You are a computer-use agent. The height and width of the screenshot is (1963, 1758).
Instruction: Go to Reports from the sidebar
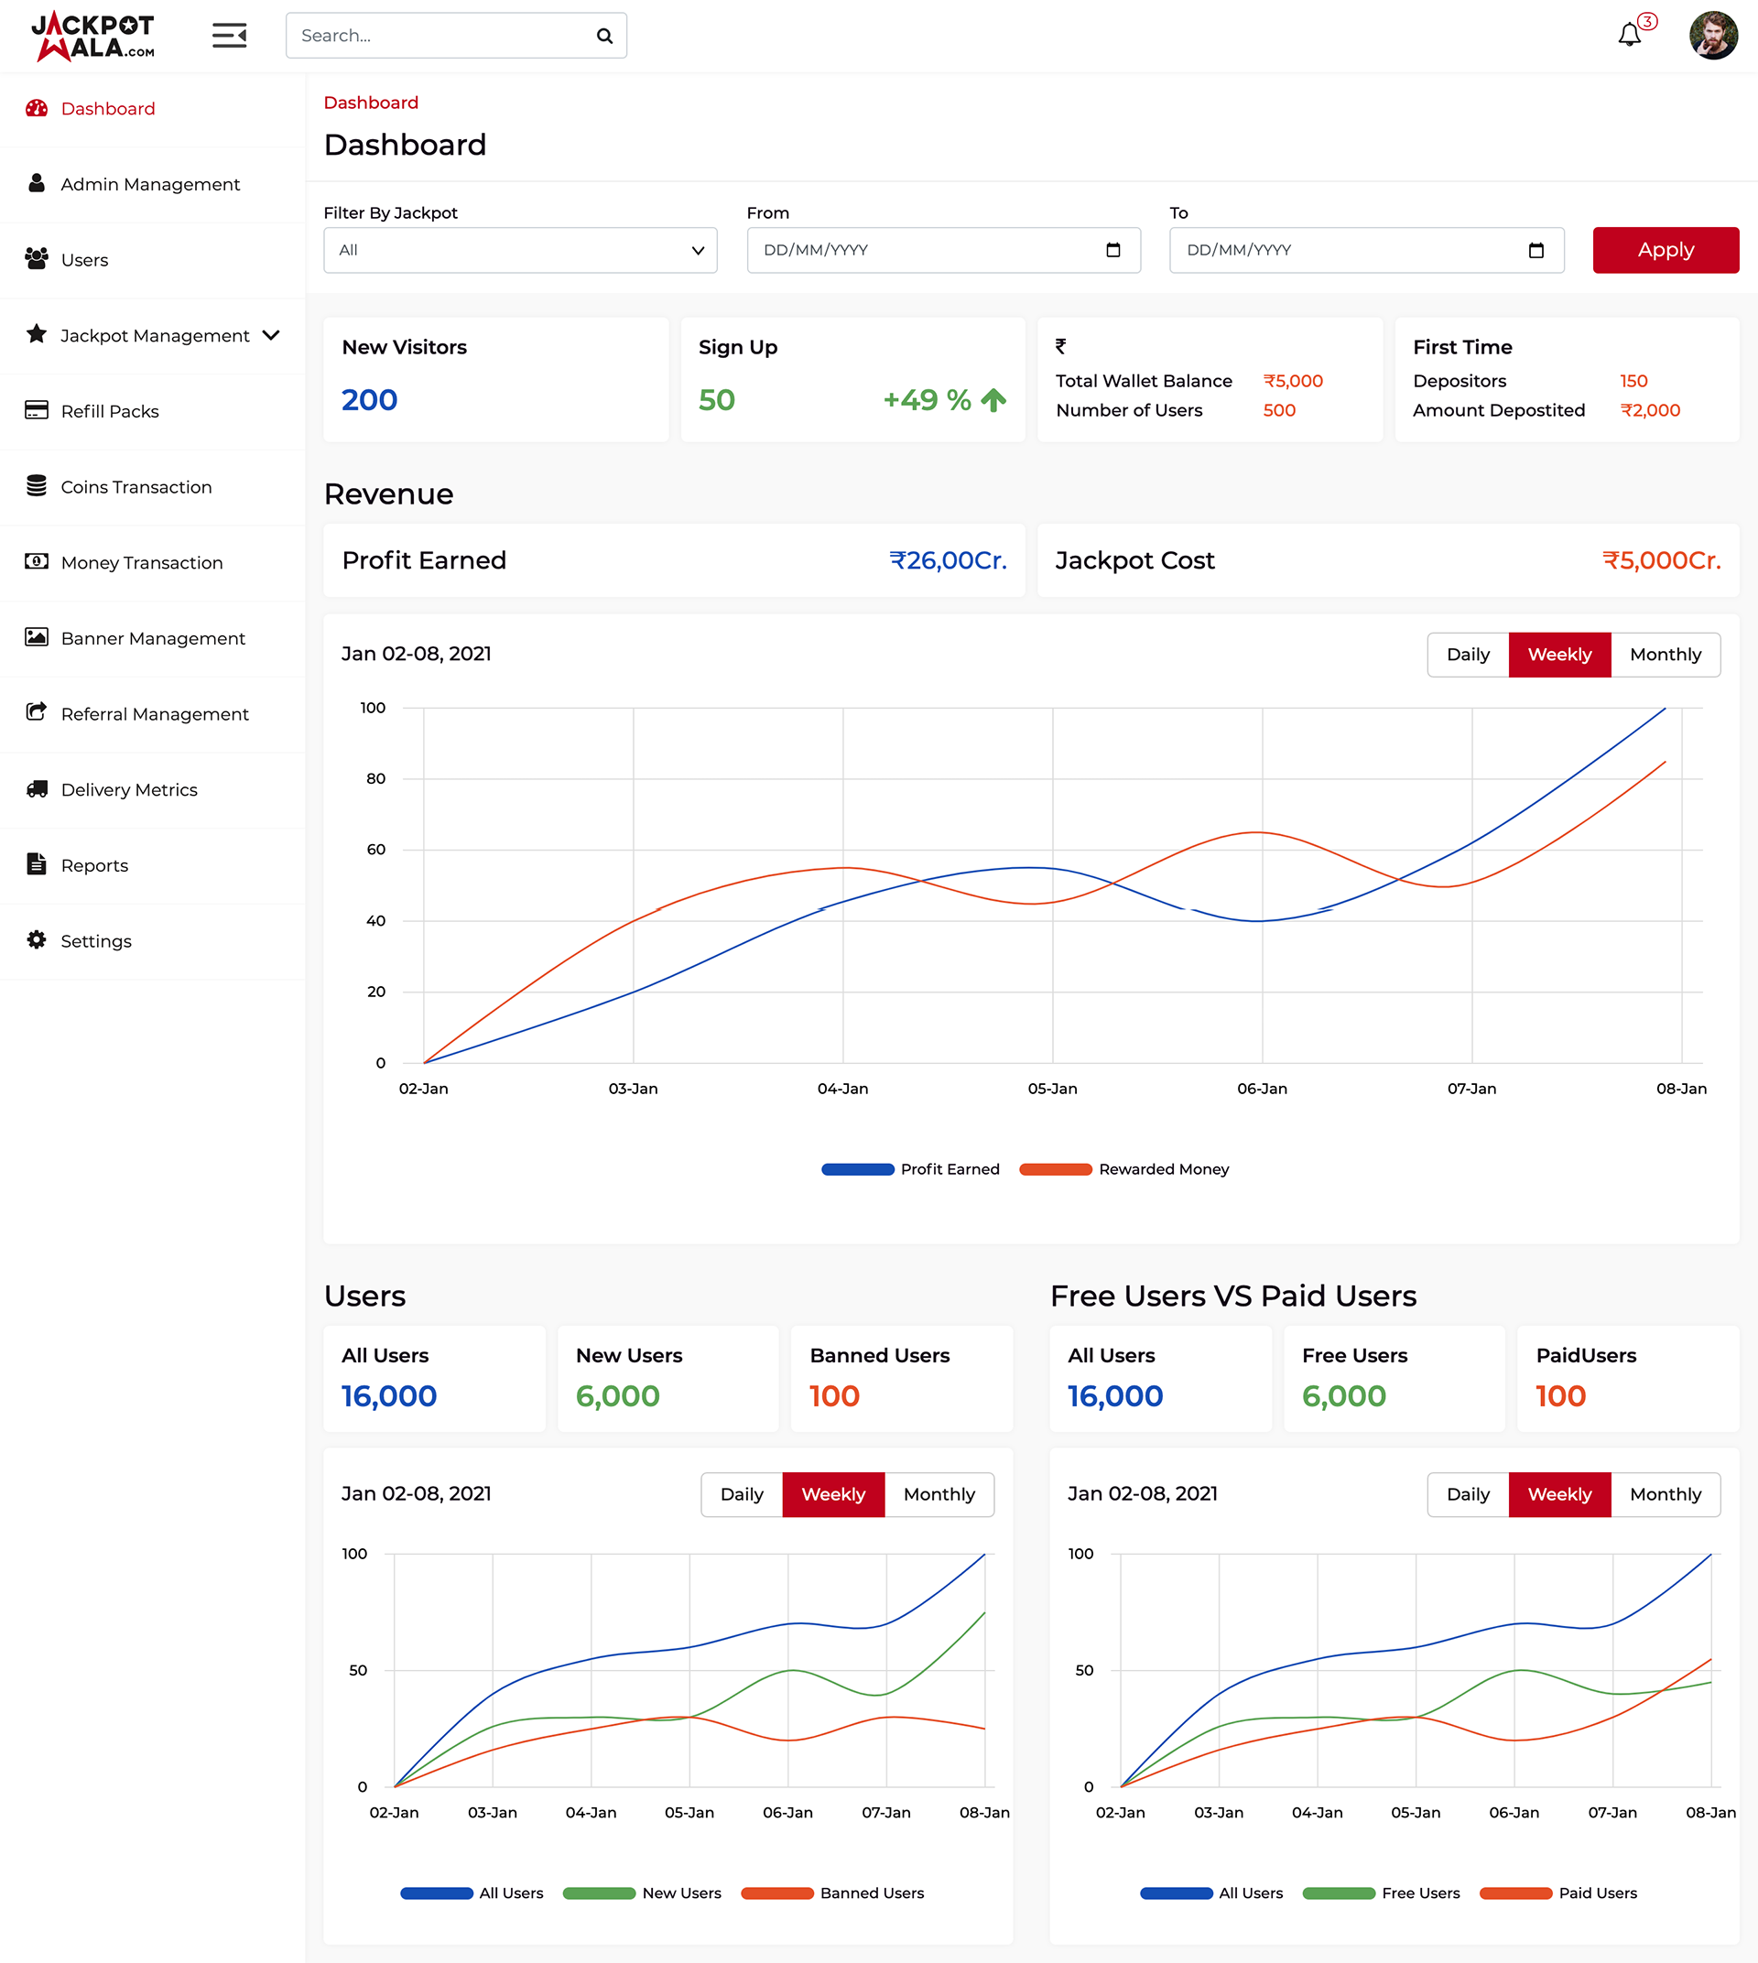pos(94,865)
